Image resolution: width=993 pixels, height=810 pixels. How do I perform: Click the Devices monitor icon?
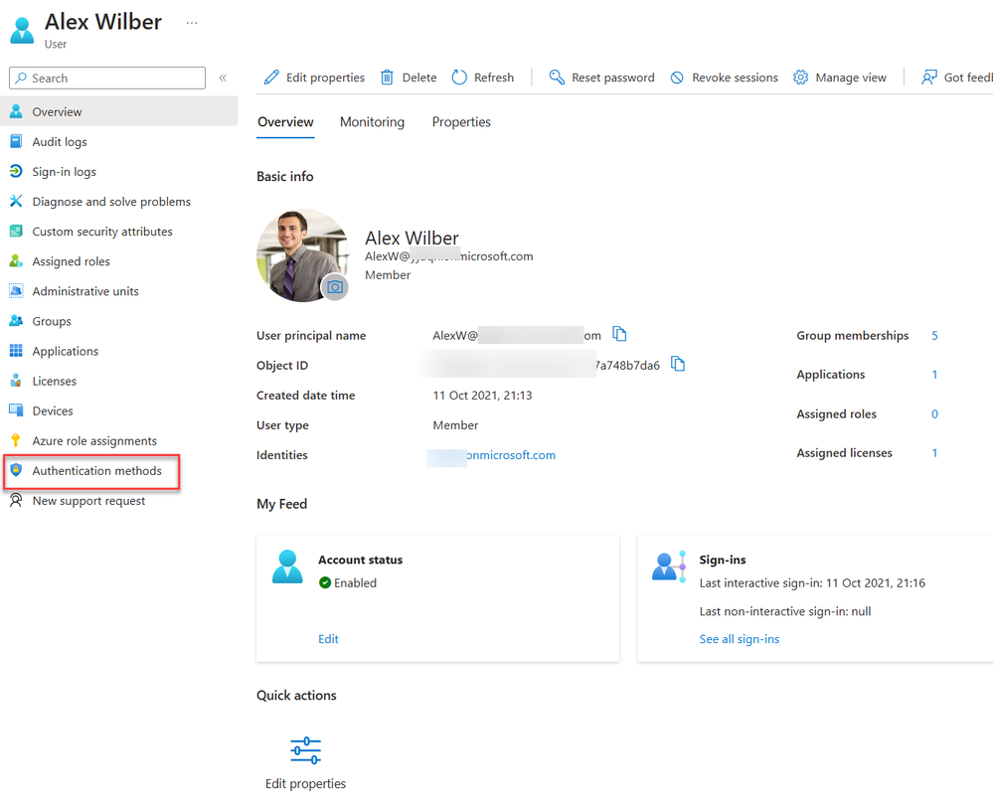click(x=16, y=410)
